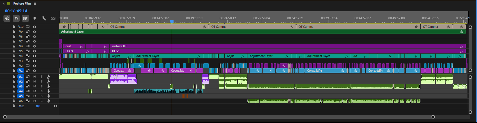Toggle the Snap magnet icon

pyautogui.click(x=16, y=18)
